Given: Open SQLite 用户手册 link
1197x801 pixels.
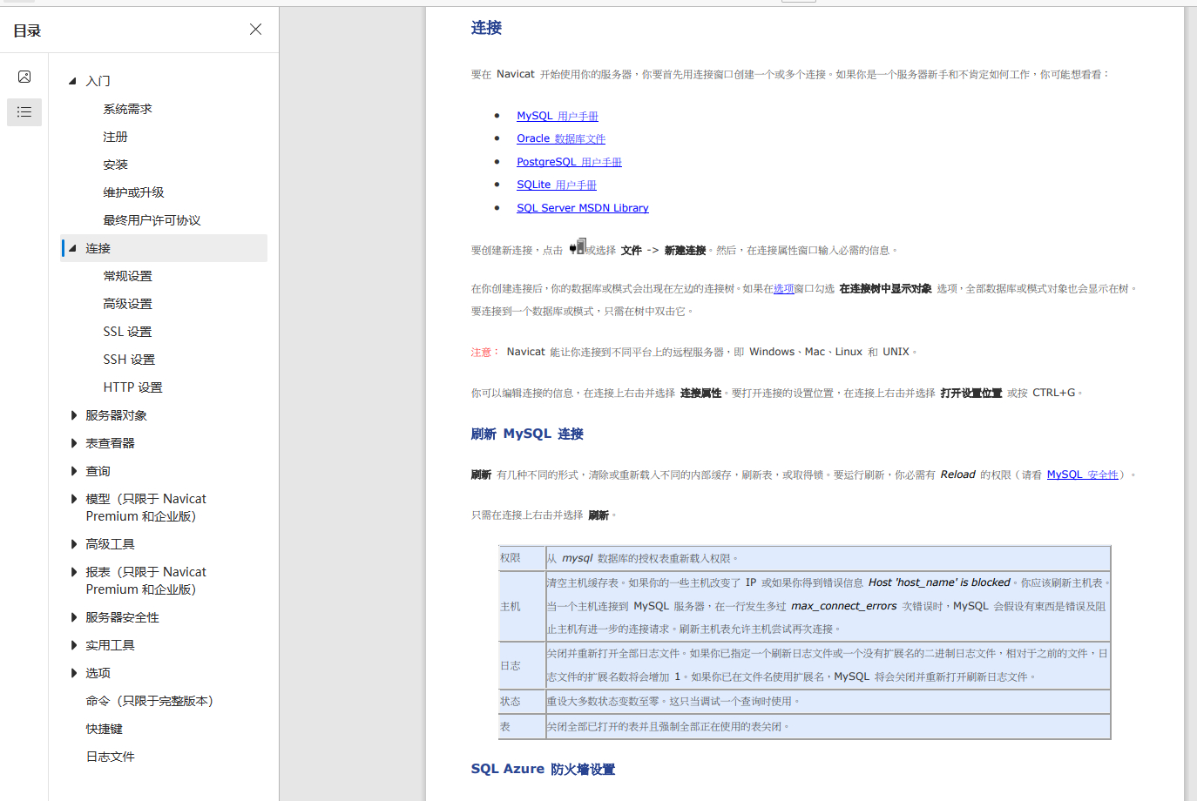Looking at the screenshot, I should (557, 185).
